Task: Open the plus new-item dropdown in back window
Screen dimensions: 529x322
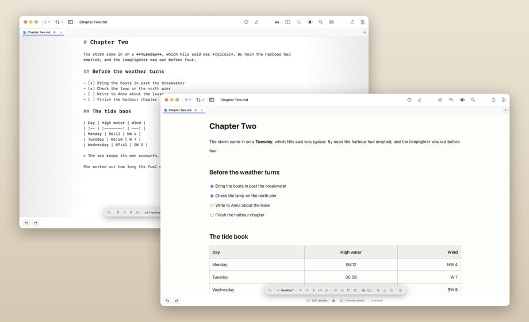Action: click(x=46, y=22)
